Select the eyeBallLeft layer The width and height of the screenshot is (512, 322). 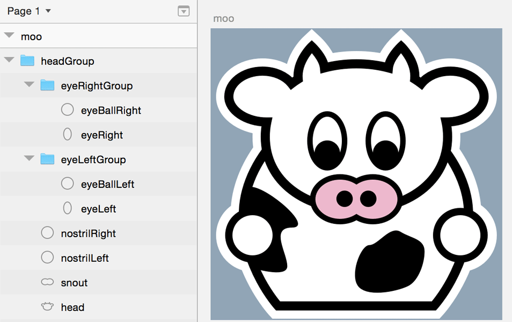point(107,184)
